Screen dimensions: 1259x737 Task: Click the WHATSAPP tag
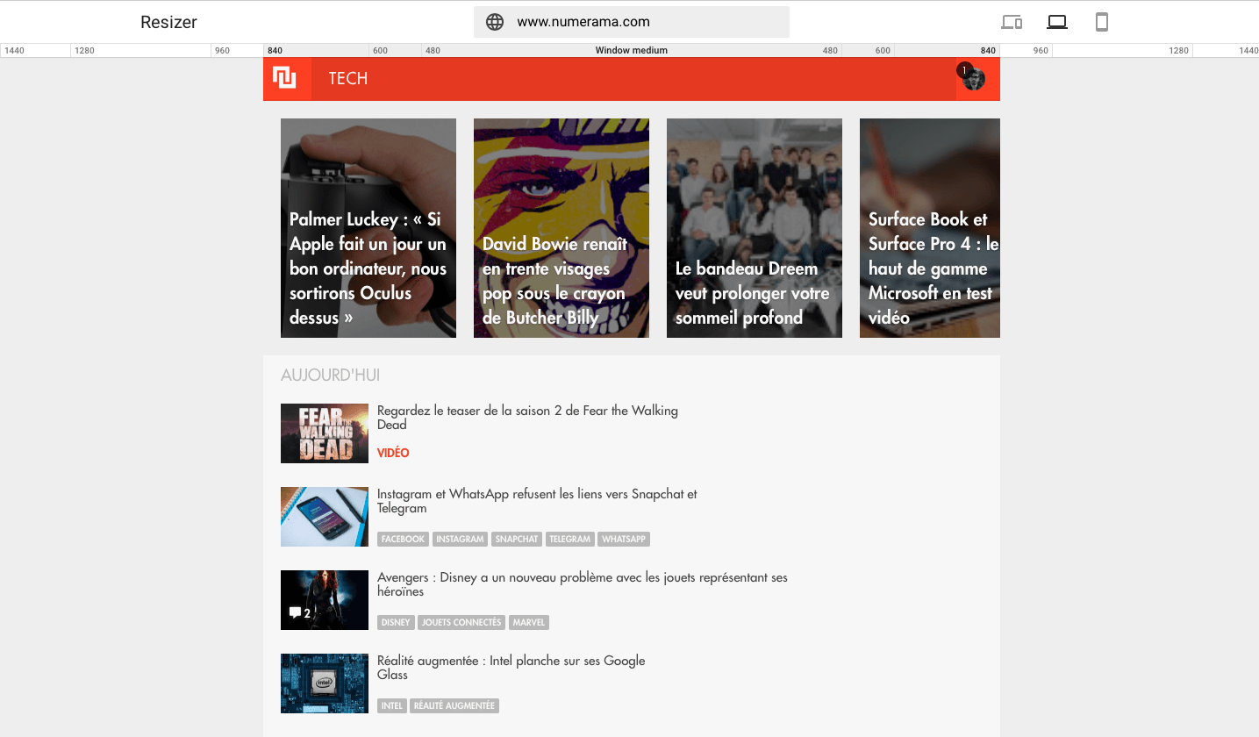624,539
